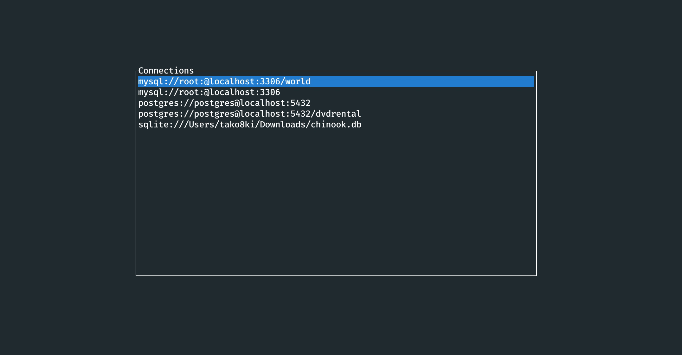Click 'Users' segment in the sqlite path
This screenshot has height=355, width=682.
[x=202, y=125]
